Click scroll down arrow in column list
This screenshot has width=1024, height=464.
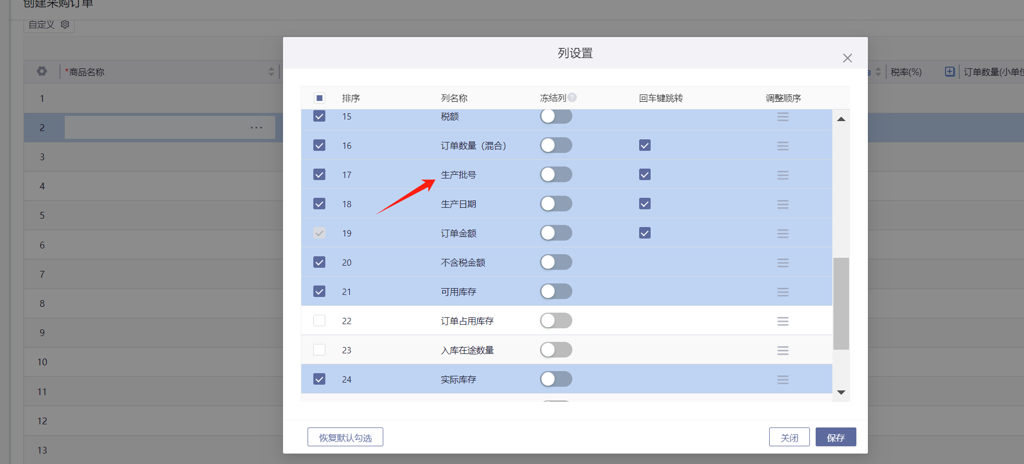841,392
